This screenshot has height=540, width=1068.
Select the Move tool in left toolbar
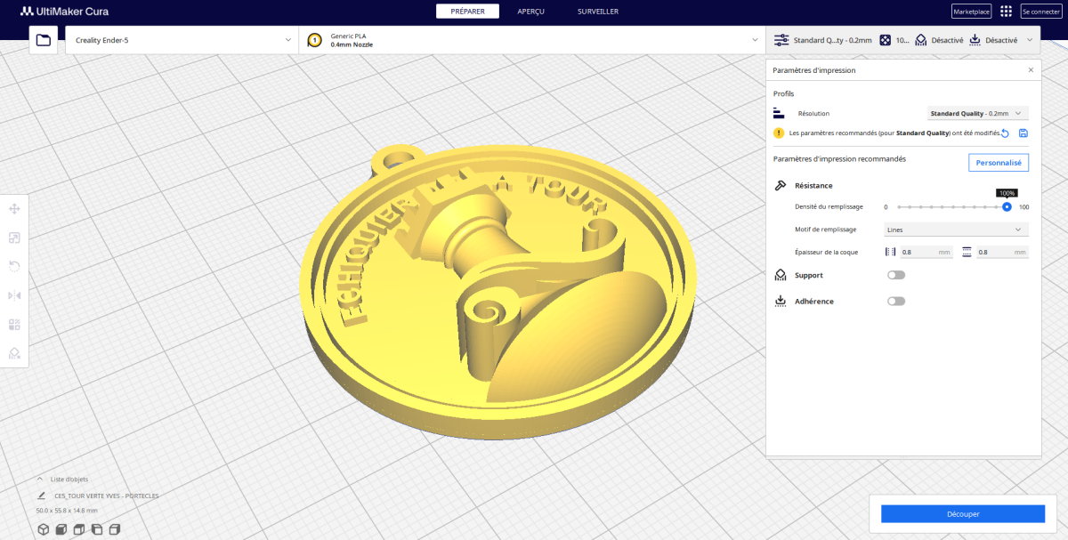click(14, 208)
